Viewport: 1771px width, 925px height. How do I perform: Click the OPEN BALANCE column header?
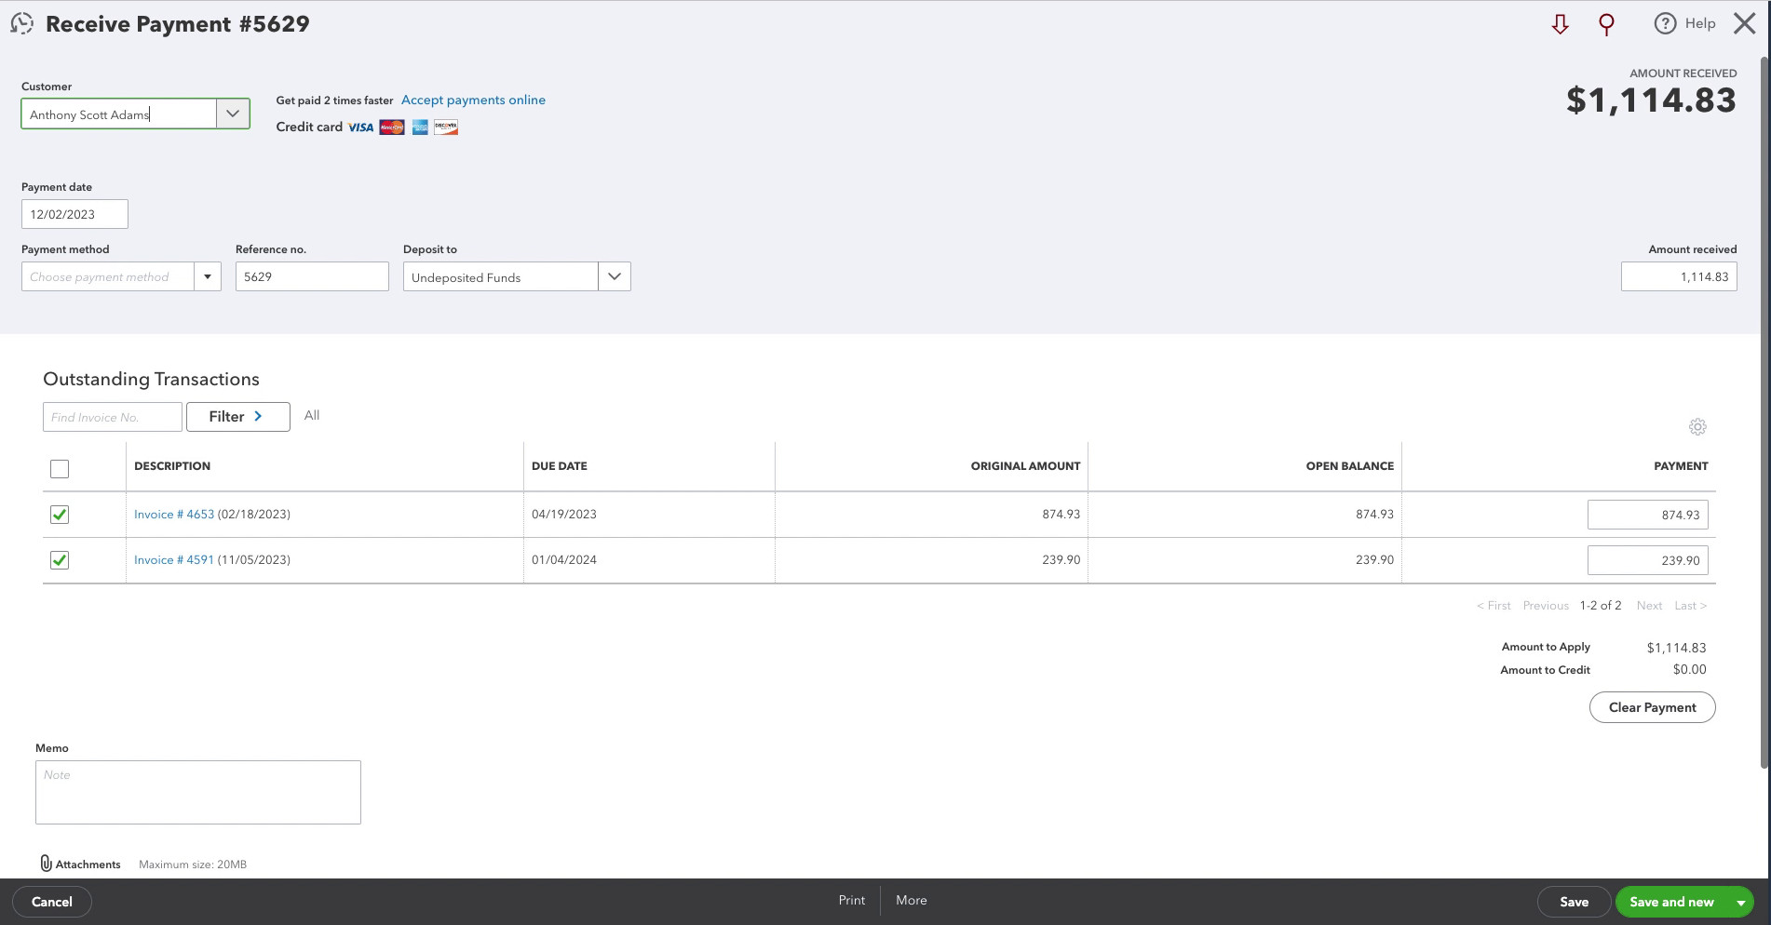pos(1349,466)
